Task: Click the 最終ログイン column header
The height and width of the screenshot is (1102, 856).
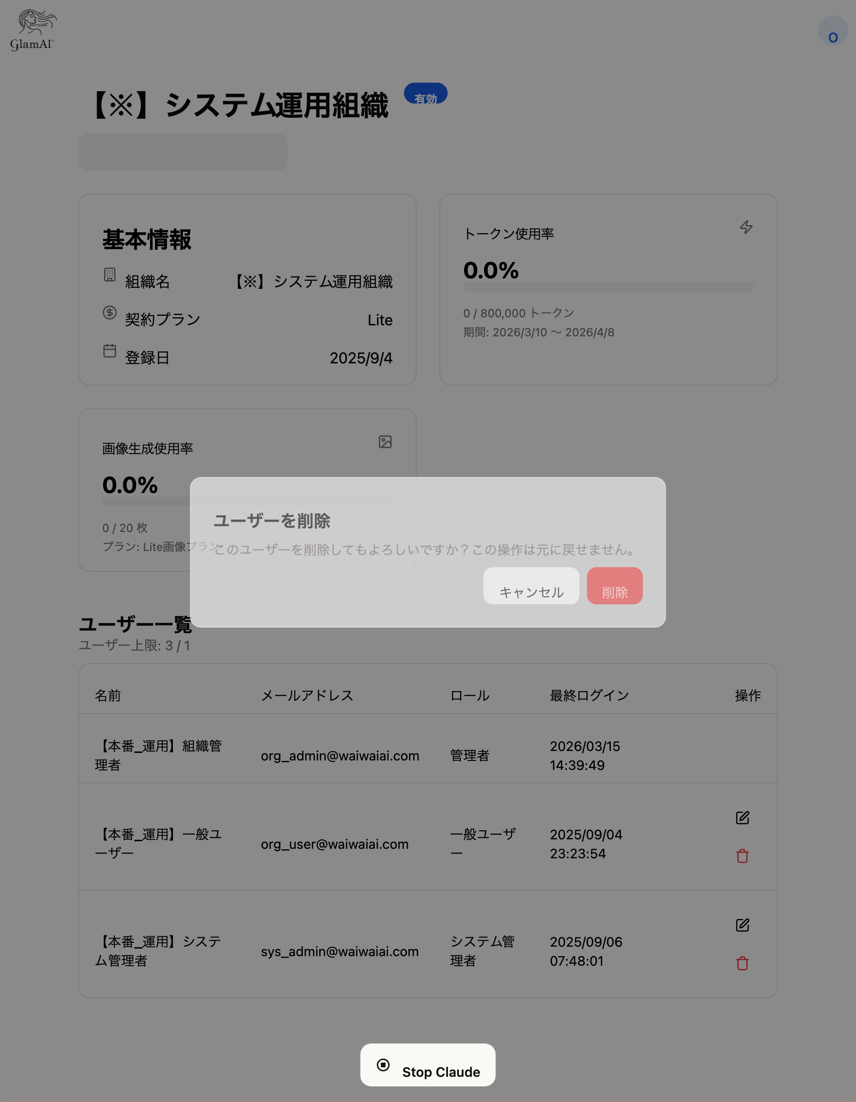Action: tap(589, 695)
